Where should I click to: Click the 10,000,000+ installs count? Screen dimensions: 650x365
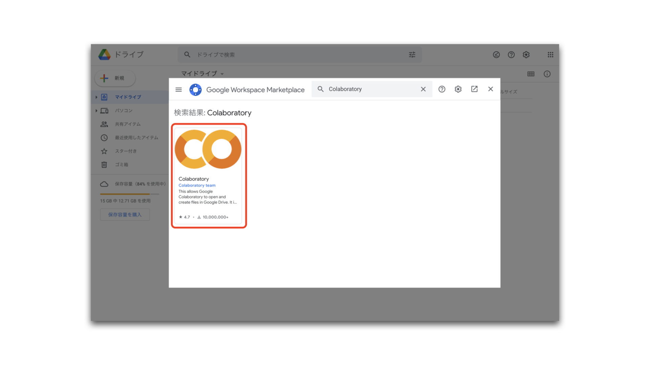tap(213, 217)
